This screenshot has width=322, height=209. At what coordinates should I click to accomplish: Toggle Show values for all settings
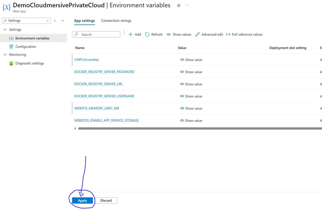pyautogui.click(x=179, y=35)
